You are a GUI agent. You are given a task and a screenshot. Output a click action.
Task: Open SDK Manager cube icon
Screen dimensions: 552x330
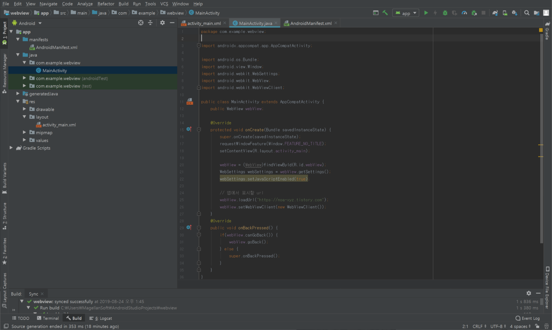pos(514,13)
